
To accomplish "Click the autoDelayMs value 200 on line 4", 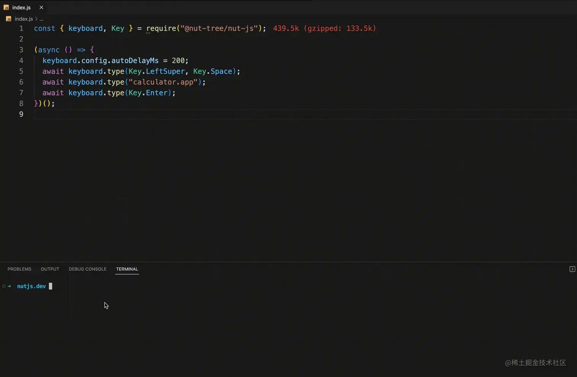I will point(179,61).
